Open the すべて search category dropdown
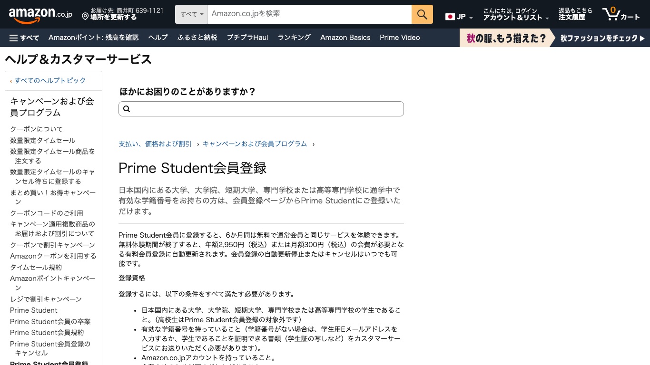Screen dimensions: 650x365 pos(191,14)
